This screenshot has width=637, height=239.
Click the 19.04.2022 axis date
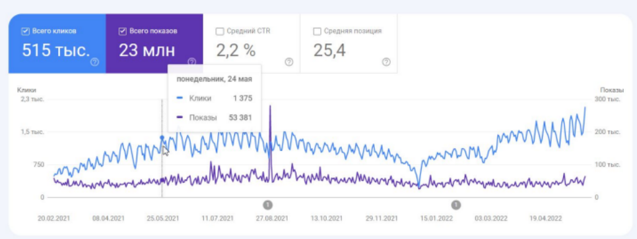coord(546,219)
